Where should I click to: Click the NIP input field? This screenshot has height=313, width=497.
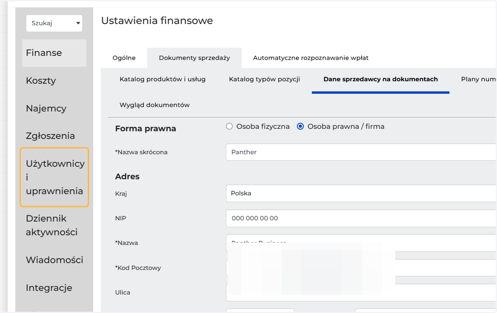[x=361, y=218]
